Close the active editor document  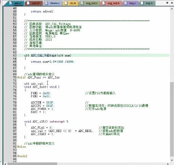coord(172,3)
